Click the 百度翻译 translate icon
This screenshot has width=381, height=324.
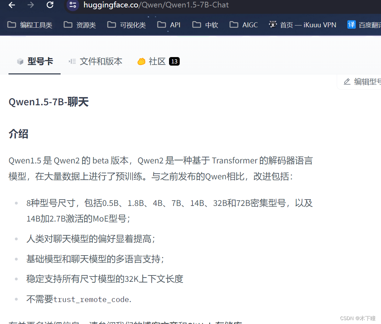coord(351,24)
